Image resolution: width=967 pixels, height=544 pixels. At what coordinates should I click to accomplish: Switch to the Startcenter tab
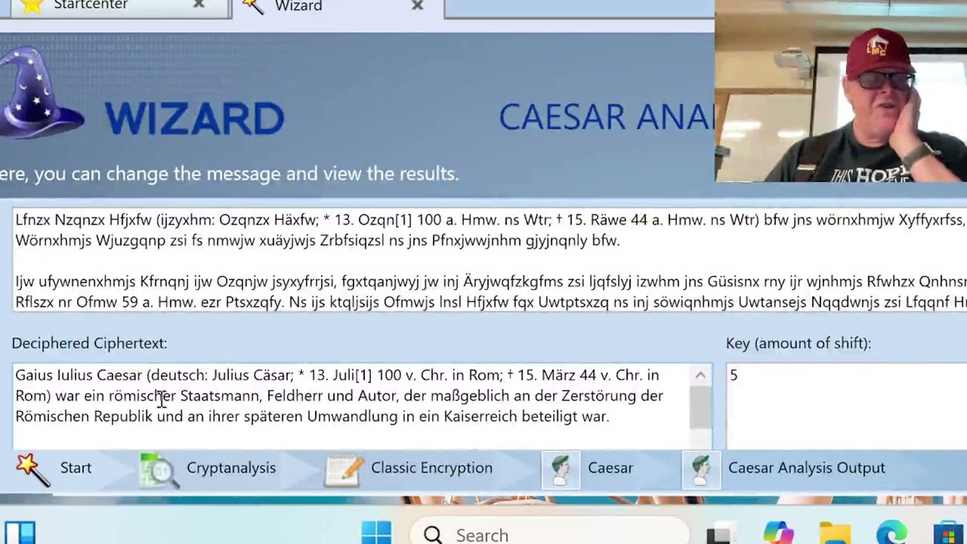coord(91,6)
